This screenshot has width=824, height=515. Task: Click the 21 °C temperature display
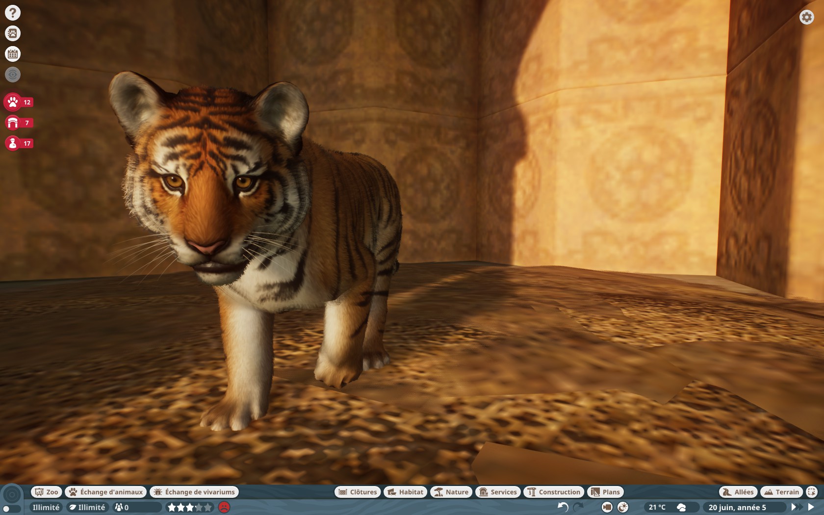click(x=657, y=507)
